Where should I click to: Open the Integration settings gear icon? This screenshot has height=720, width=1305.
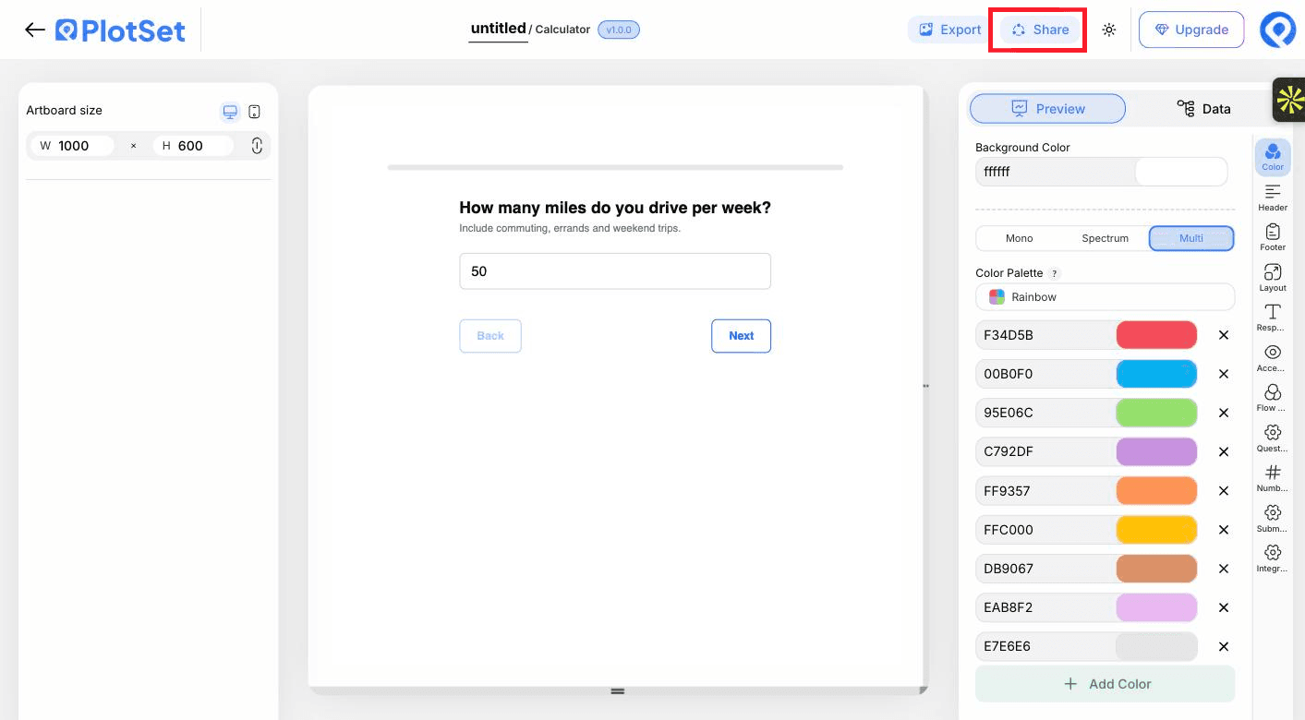click(1273, 558)
